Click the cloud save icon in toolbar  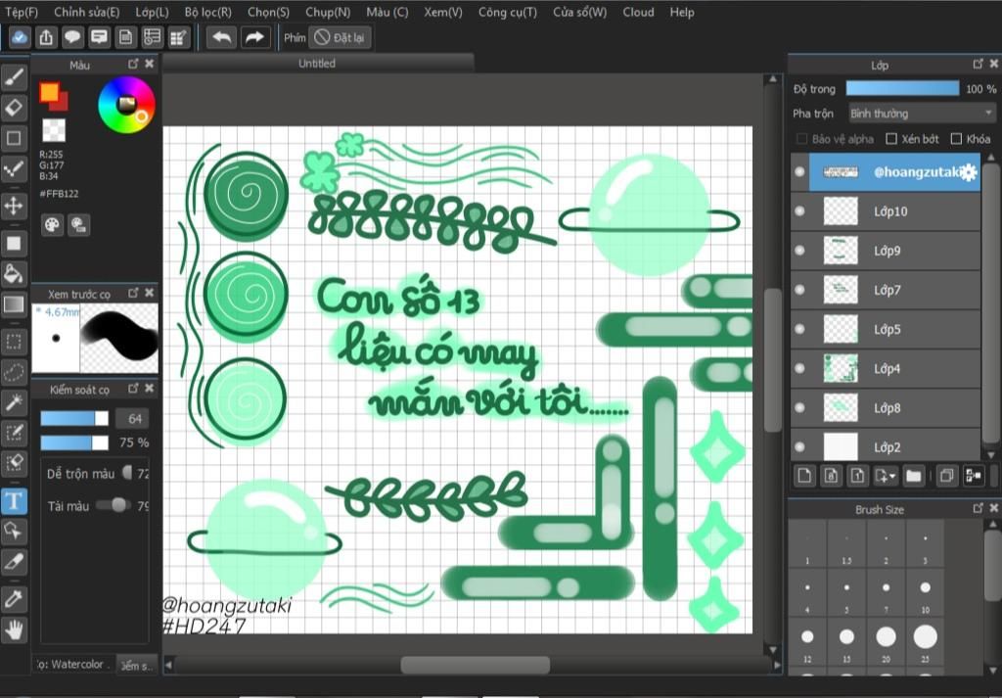(20, 37)
